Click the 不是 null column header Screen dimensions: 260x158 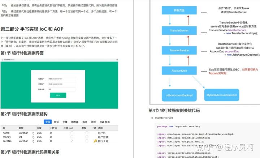68,128
